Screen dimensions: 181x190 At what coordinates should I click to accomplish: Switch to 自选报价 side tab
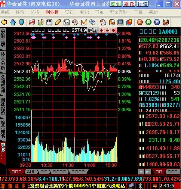[3, 107]
